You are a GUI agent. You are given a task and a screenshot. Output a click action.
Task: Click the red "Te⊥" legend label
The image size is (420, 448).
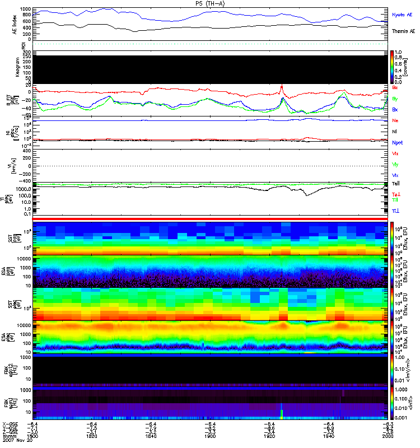coord(396,194)
